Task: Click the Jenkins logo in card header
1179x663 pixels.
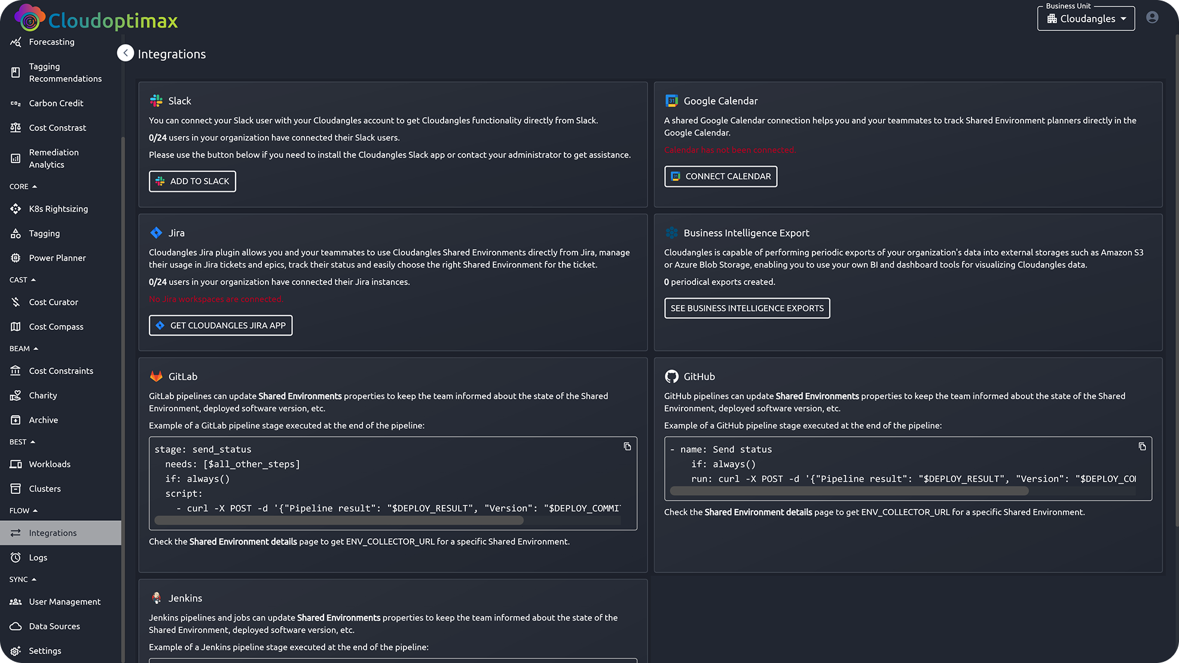Action: click(156, 598)
